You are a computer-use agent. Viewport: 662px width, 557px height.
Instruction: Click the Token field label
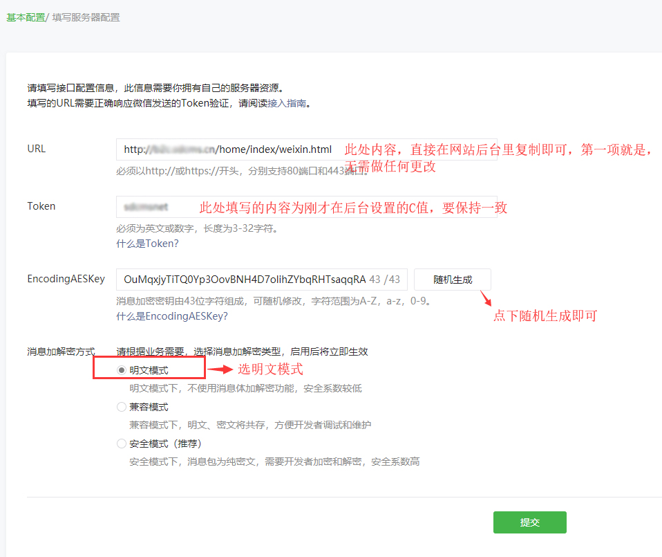(x=41, y=206)
